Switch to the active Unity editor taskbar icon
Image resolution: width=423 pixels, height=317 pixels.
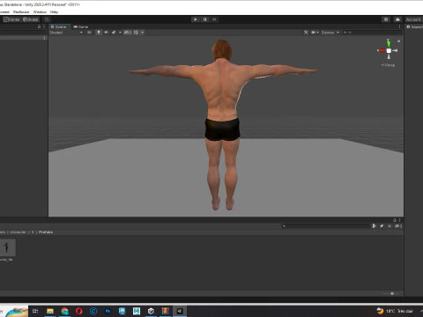180,311
